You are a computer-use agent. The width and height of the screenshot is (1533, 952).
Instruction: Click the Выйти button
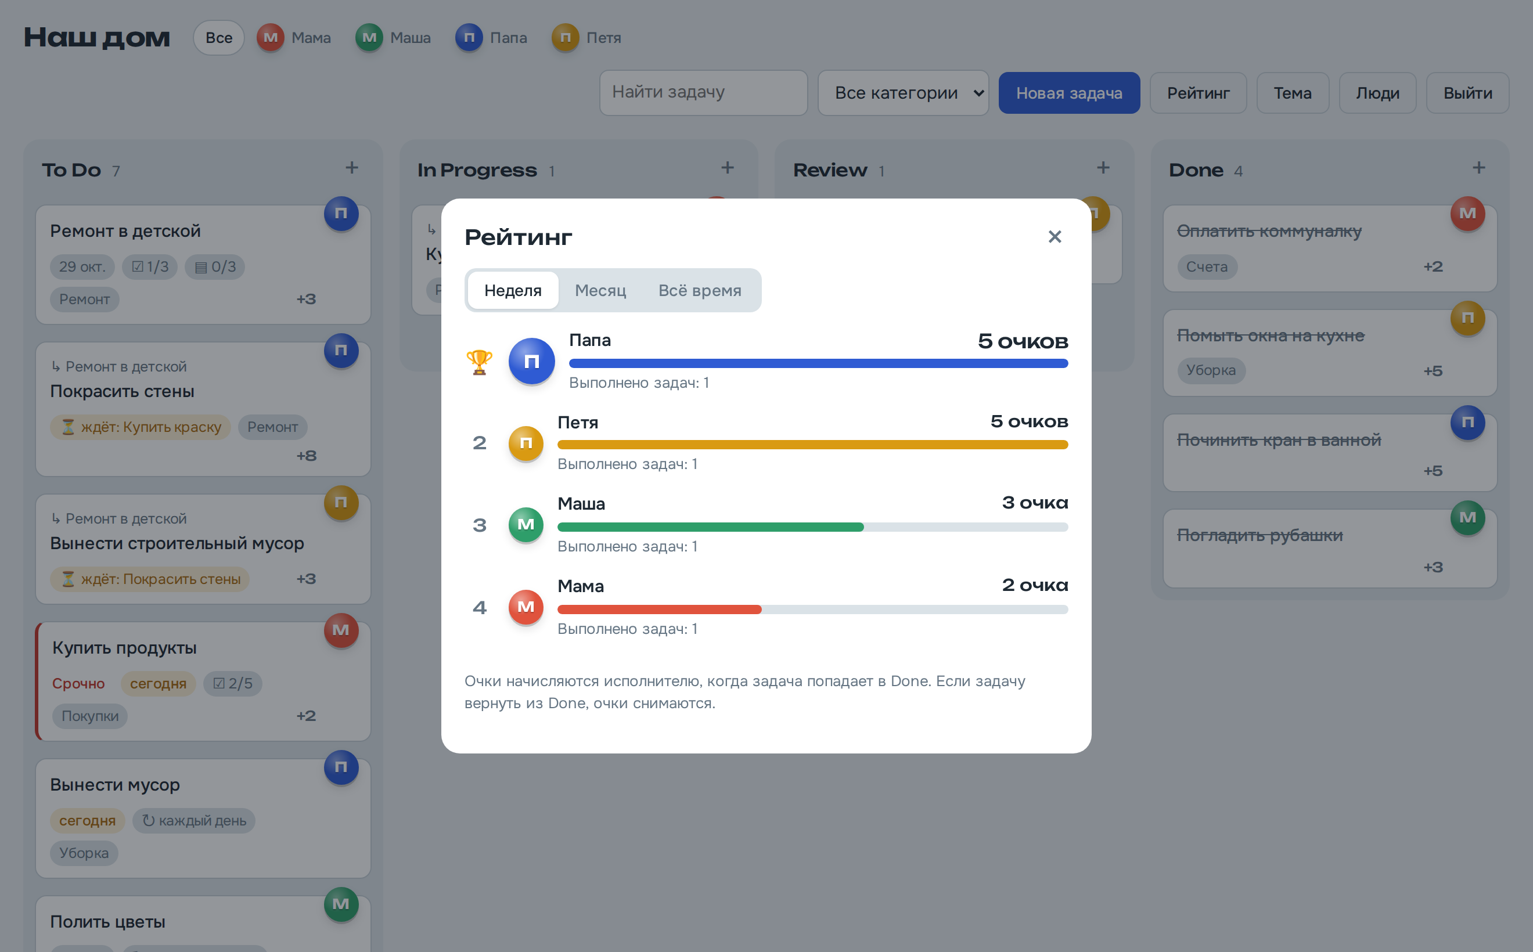[x=1467, y=93]
